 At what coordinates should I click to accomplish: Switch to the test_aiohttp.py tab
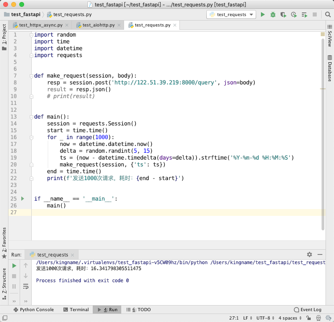[x=99, y=25]
